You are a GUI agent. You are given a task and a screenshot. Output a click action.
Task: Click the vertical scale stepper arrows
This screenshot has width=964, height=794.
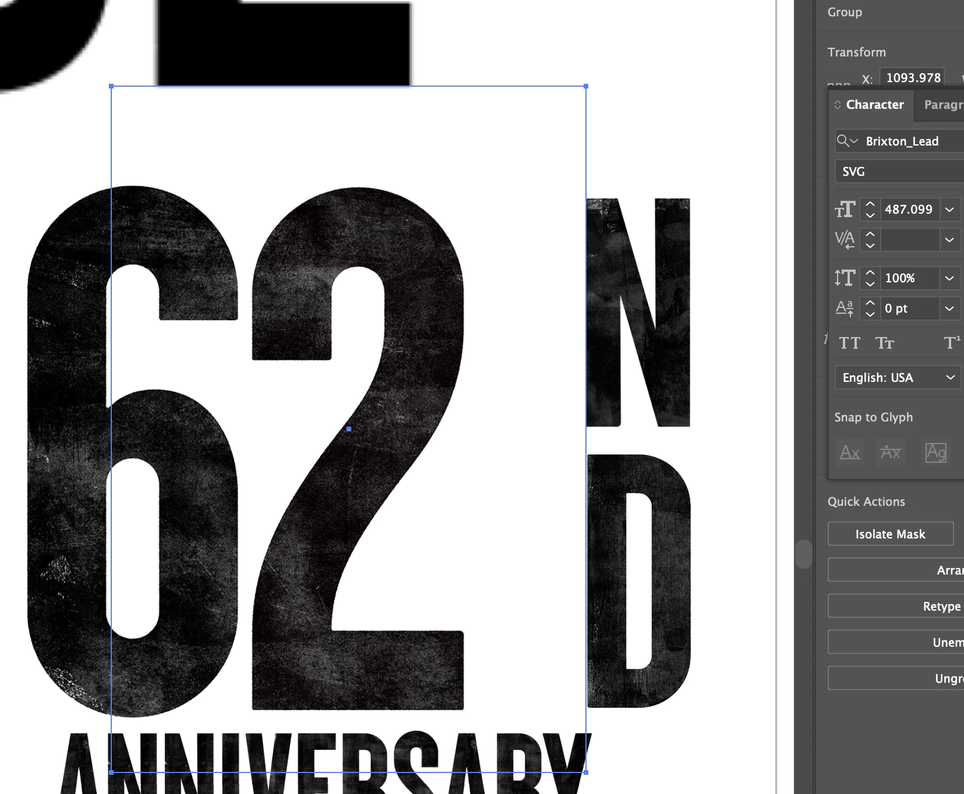[x=870, y=278]
